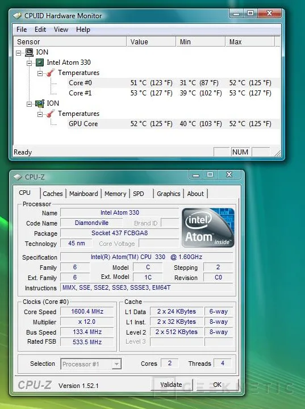305x409 pixels.
Task: Click the Multiplier value x 12.0
Action: pos(87,322)
